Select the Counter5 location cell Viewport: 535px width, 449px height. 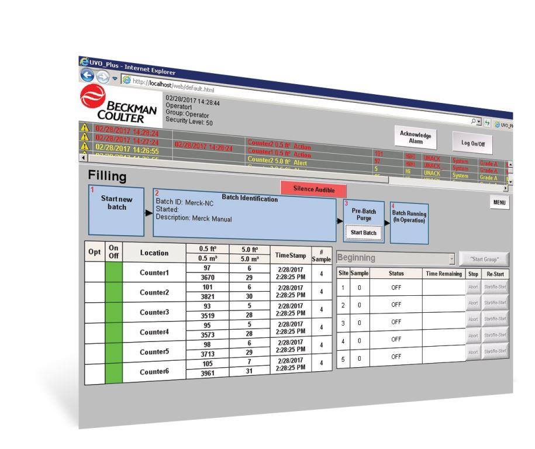154,352
